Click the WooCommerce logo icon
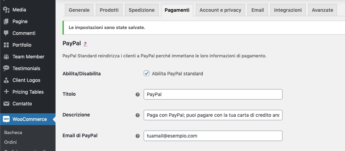Viewport: 345px width, 151px height. pyautogui.click(x=6, y=119)
